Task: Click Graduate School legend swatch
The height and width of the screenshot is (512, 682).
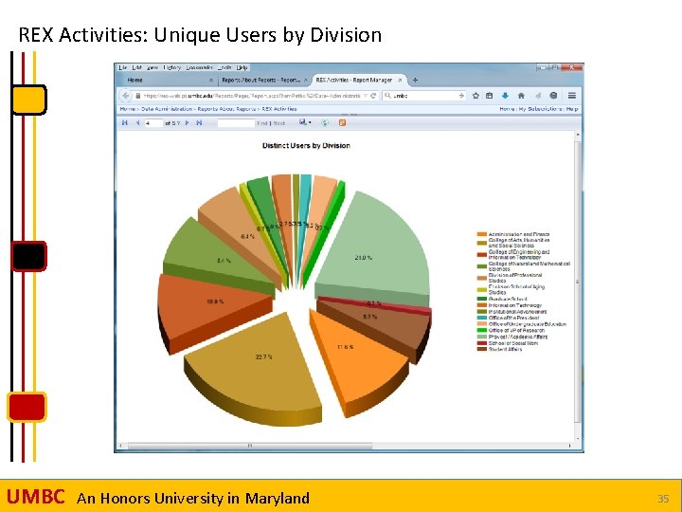Action: (x=481, y=299)
